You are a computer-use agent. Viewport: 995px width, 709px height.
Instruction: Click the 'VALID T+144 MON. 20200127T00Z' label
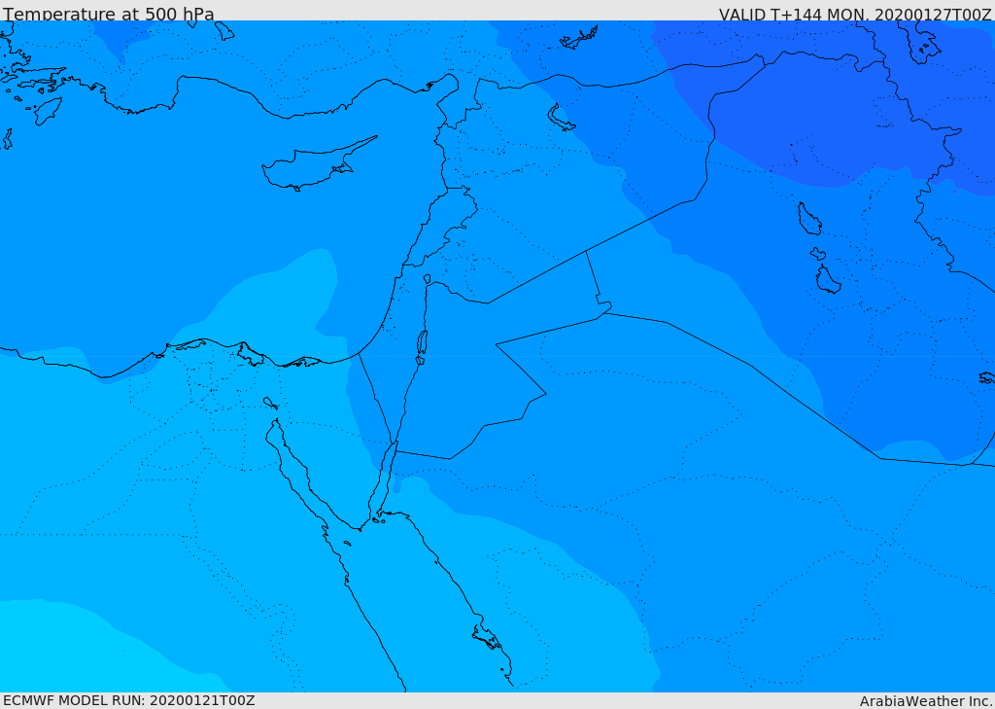[855, 15]
